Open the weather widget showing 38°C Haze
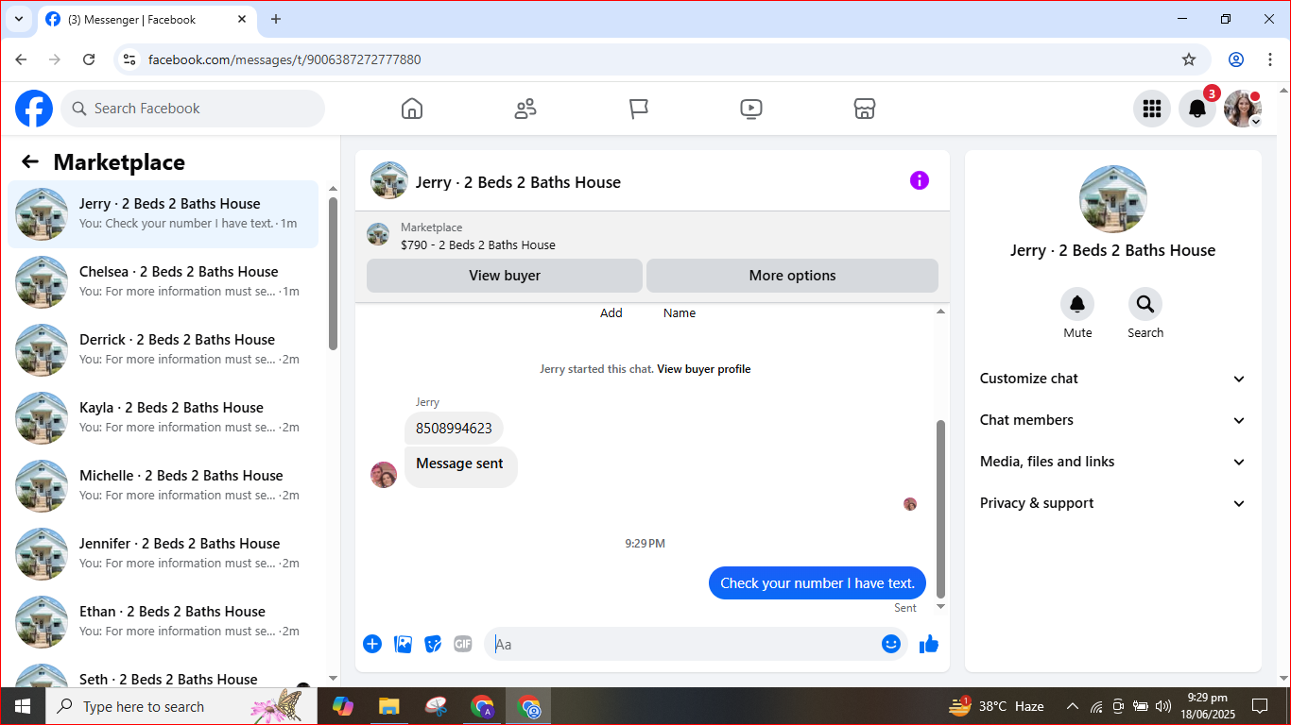The image size is (1291, 725). click(x=996, y=706)
